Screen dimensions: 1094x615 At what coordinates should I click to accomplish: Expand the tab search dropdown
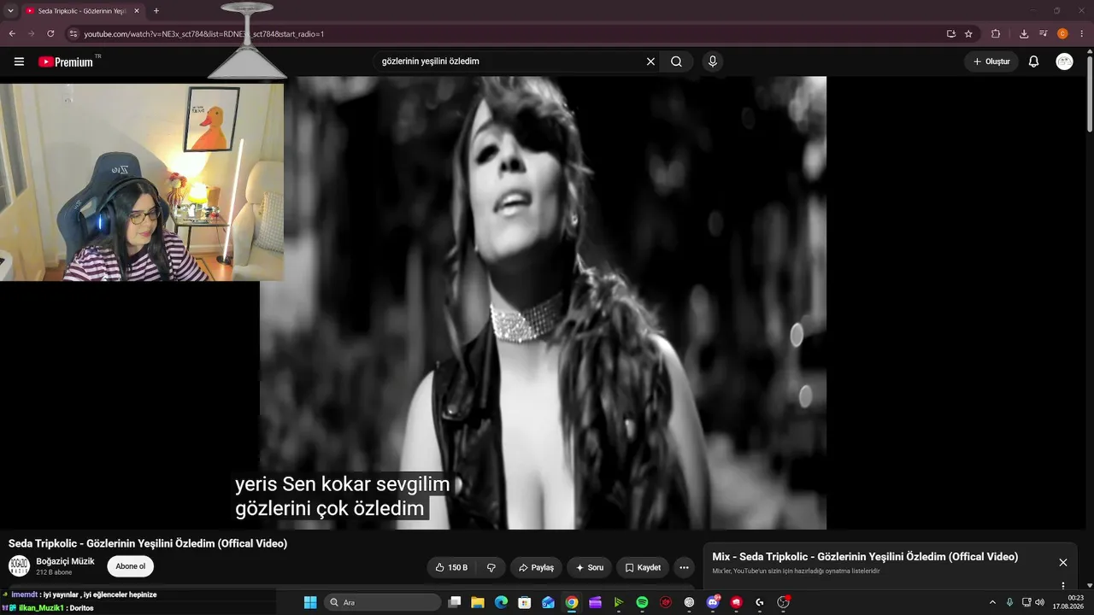point(11,11)
